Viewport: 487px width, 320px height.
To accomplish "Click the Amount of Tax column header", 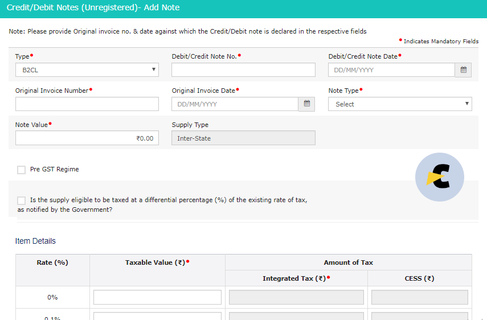I will 349,262.
